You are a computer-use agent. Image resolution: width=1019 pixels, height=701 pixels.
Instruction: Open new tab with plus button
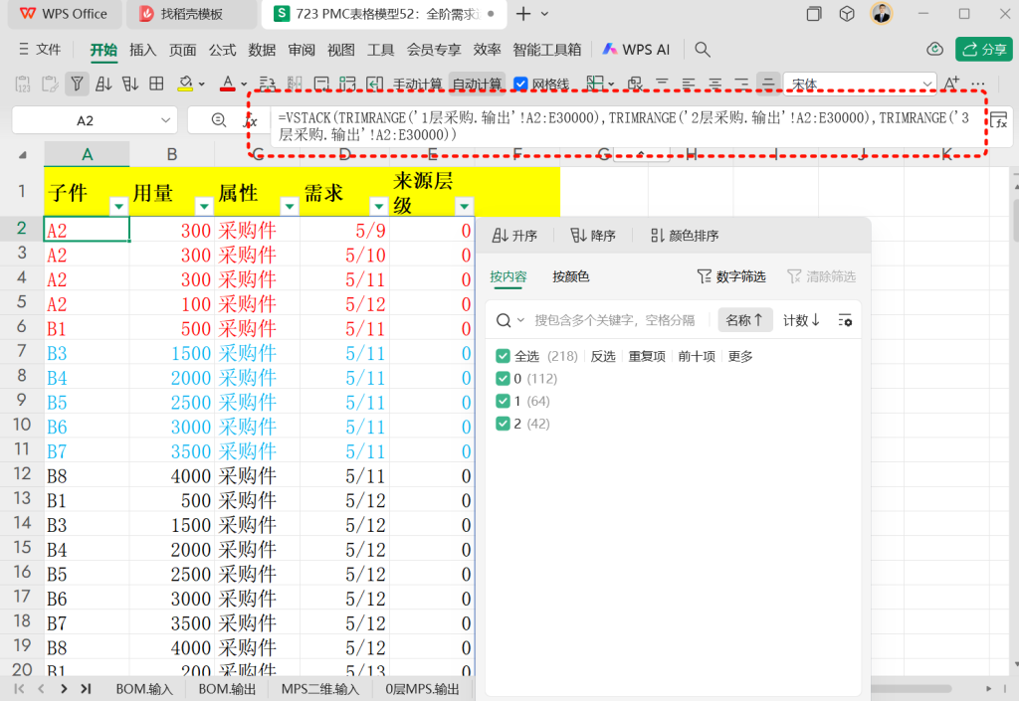[x=523, y=14]
